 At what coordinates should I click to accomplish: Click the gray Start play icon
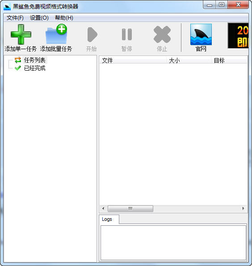pyautogui.click(x=92, y=34)
